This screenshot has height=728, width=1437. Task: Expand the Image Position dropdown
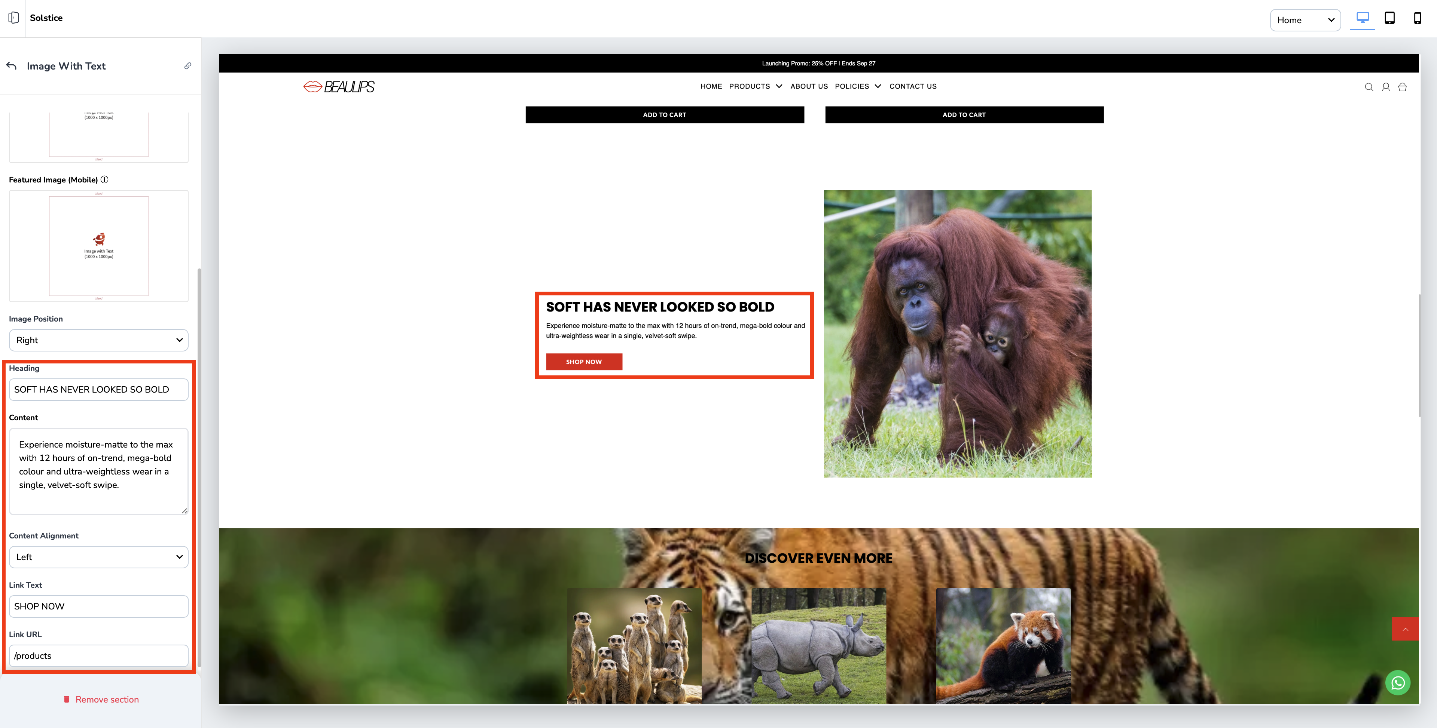[x=99, y=340]
